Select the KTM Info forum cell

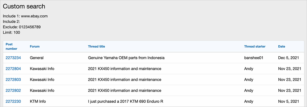[38, 102]
